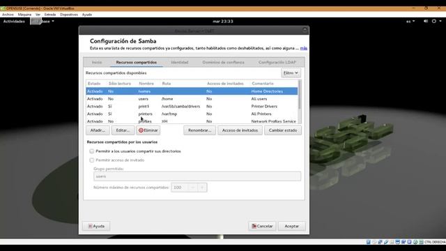This screenshot has height=251, width=446.
Task: Click the Aceptar button
Action: pos(292,226)
